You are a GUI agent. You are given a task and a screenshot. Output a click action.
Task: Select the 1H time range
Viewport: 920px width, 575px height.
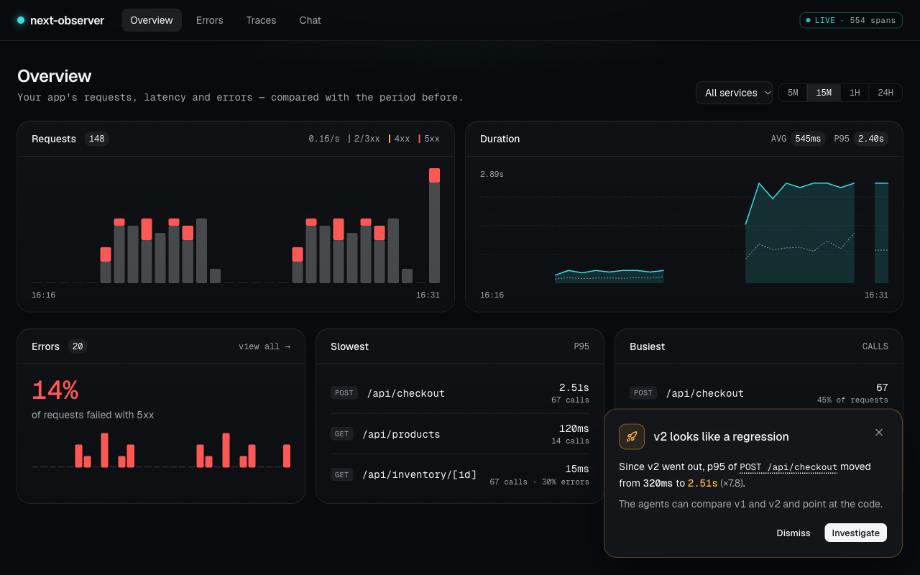(x=855, y=93)
